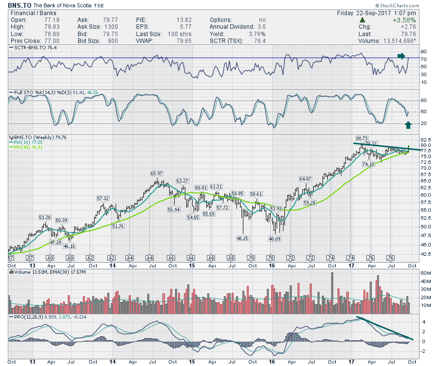Click the 46.16 low price label
Screen dimensions: 439x366
click(69, 246)
